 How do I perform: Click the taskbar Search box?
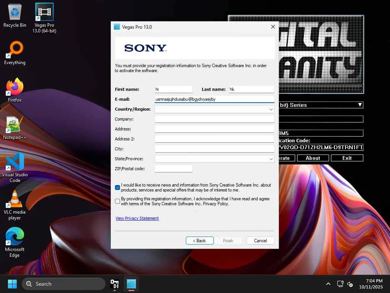(64, 284)
